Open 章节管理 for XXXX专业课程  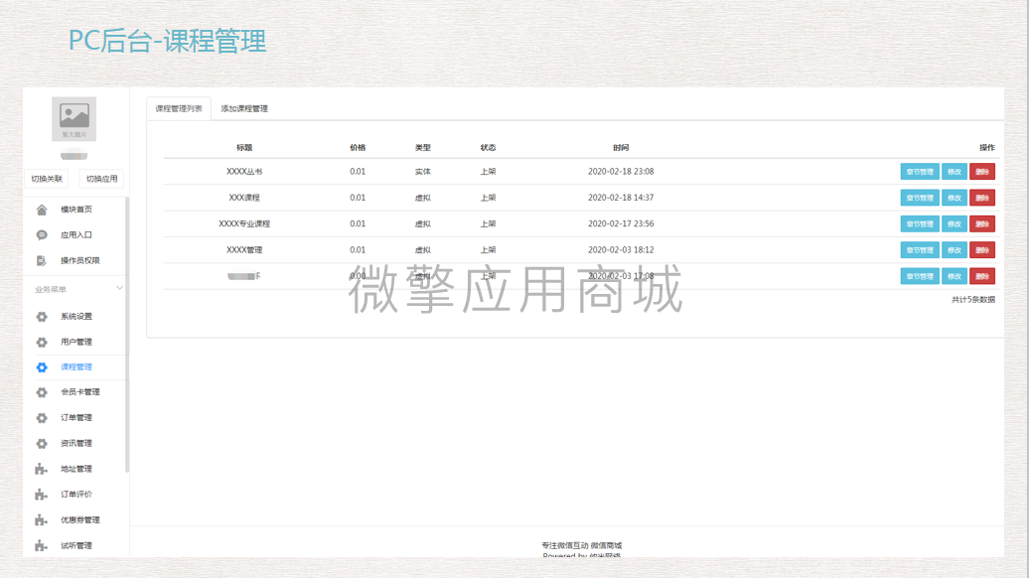[x=920, y=223]
